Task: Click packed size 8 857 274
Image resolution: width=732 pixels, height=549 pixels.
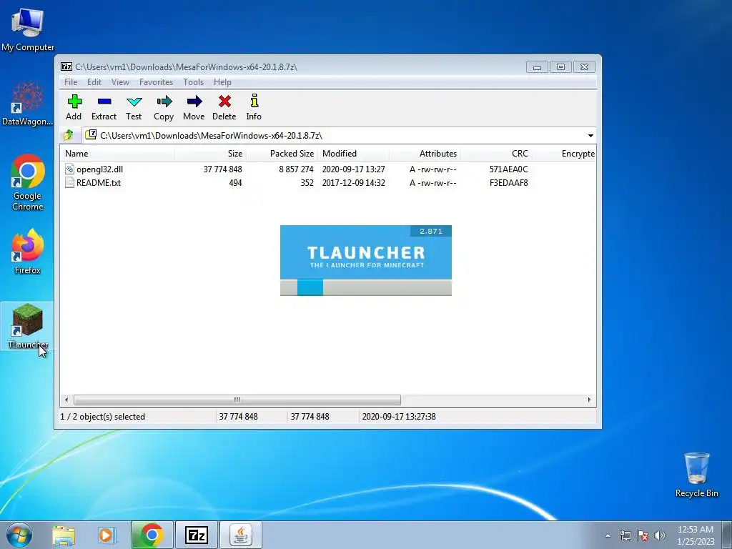Action: [296, 169]
